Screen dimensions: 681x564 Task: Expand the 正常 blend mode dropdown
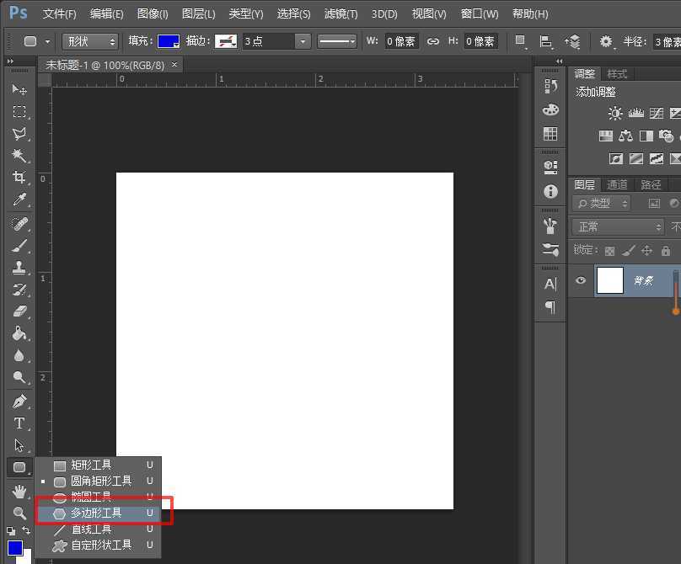click(x=619, y=226)
